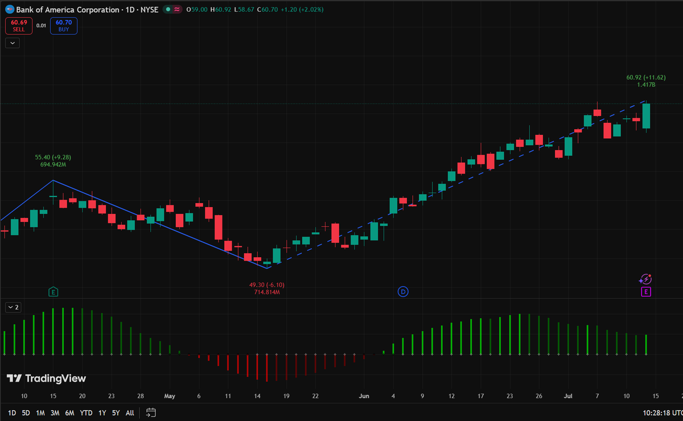Image resolution: width=683 pixels, height=421 pixels.
Task: Click the 714.814M volume label
Action: (x=268, y=292)
